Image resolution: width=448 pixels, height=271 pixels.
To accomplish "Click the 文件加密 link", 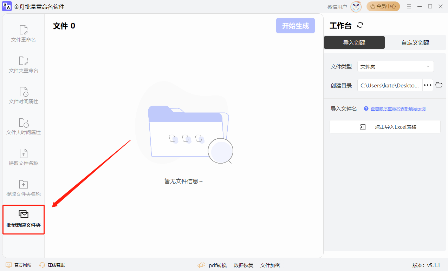I will tap(270, 265).
